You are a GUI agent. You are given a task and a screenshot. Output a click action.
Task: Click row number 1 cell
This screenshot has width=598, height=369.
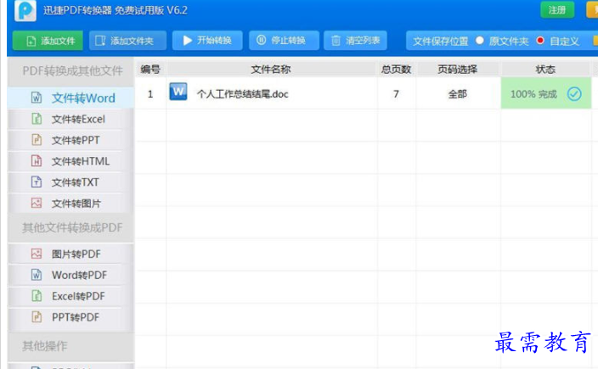tap(150, 93)
